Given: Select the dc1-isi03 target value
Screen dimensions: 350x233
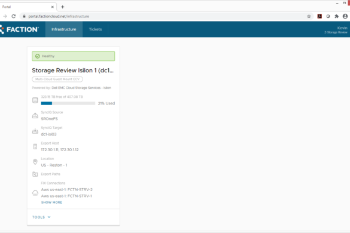Looking at the screenshot, I should click(48, 134).
